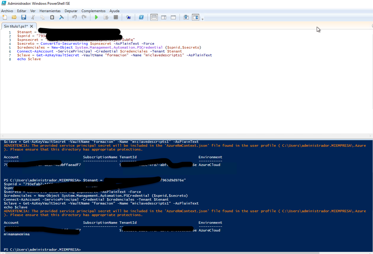
Task: Open New Remote PowerShell Tab
Action: [x=128, y=17]
